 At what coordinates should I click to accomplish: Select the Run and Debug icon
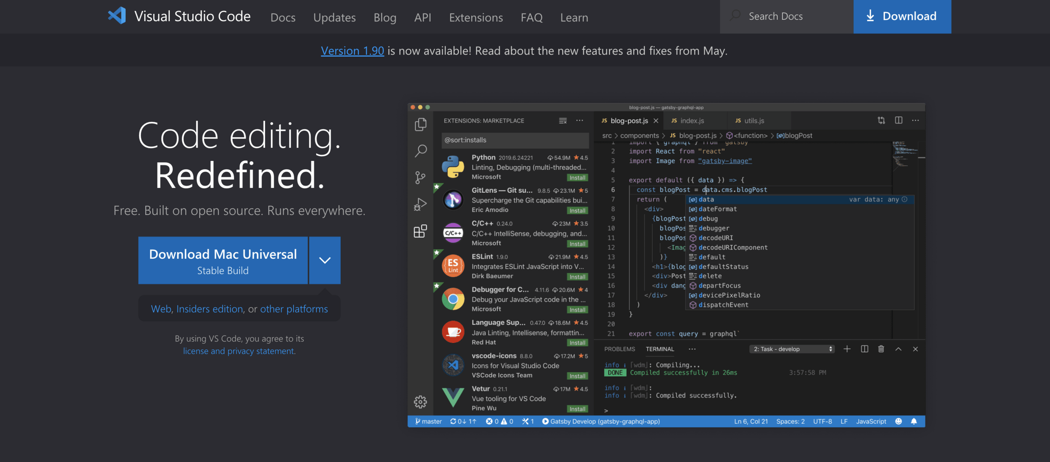click(420, 205)
